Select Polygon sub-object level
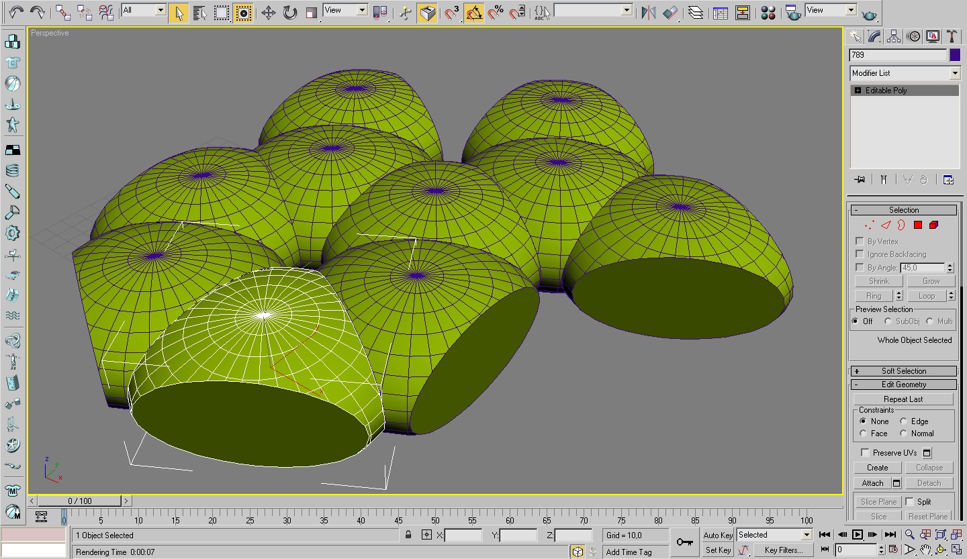Viewport: 967px width, 559px height. click(x=917, y=225)
